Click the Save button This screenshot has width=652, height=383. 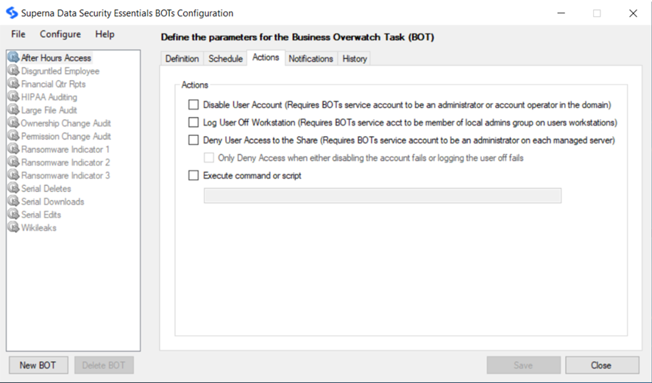coord(523,365)
